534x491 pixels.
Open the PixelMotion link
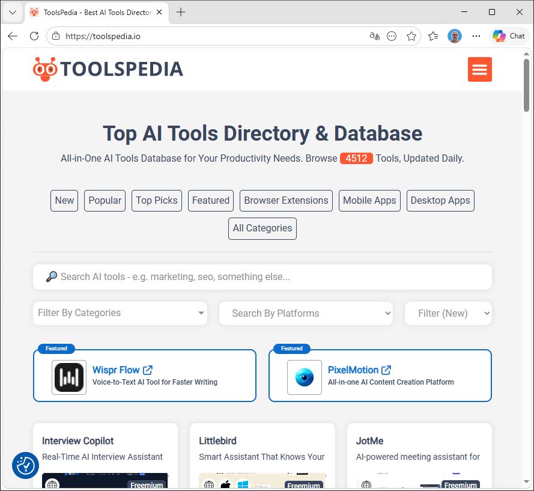click(x=353, y=370)
